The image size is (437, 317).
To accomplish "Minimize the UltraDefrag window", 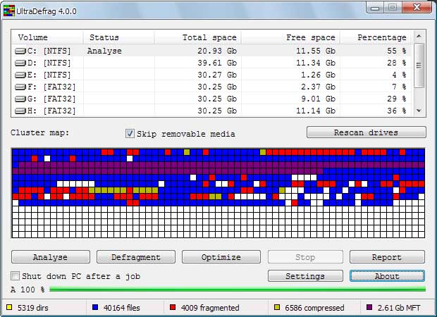I will coord(375,8).
